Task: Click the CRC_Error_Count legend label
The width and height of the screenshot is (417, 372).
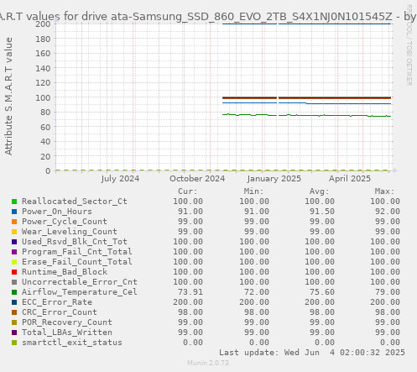Action: [60, 312]
